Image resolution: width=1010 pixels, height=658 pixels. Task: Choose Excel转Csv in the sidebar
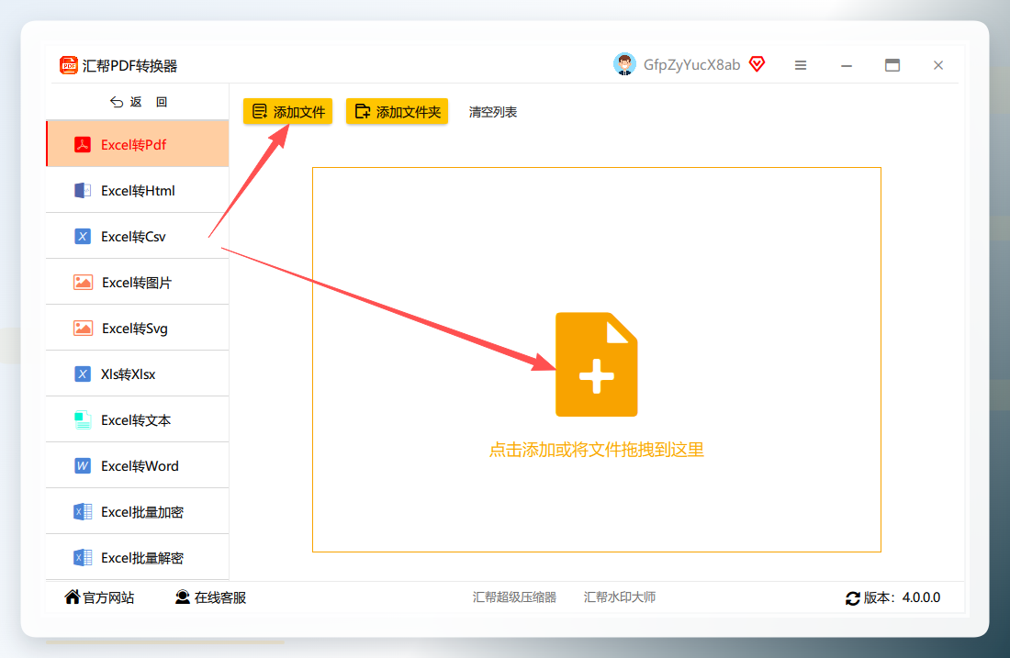point(137,236)
